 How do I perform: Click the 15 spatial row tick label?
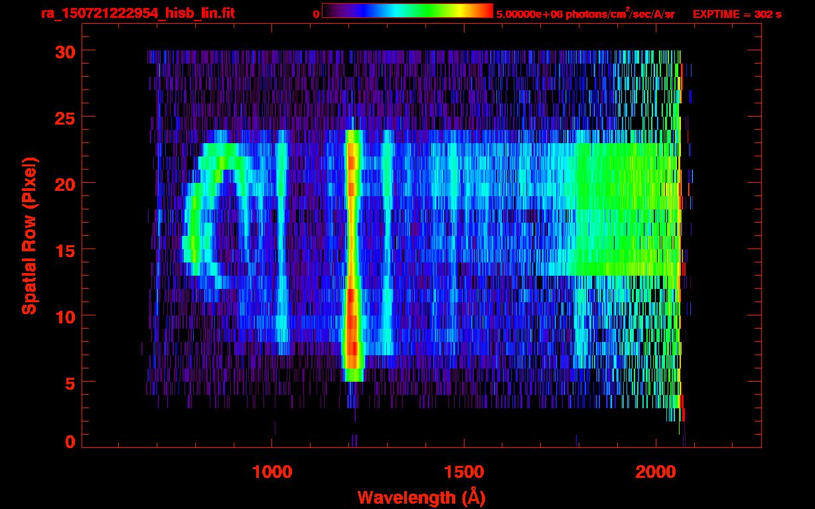click(64, 250)
